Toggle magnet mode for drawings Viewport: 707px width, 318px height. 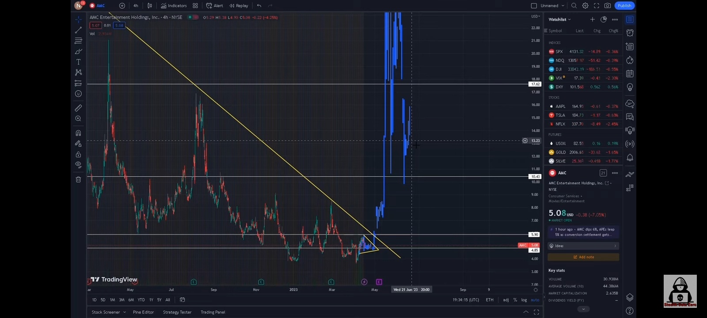pyautogui.click(x=78, y=133)
